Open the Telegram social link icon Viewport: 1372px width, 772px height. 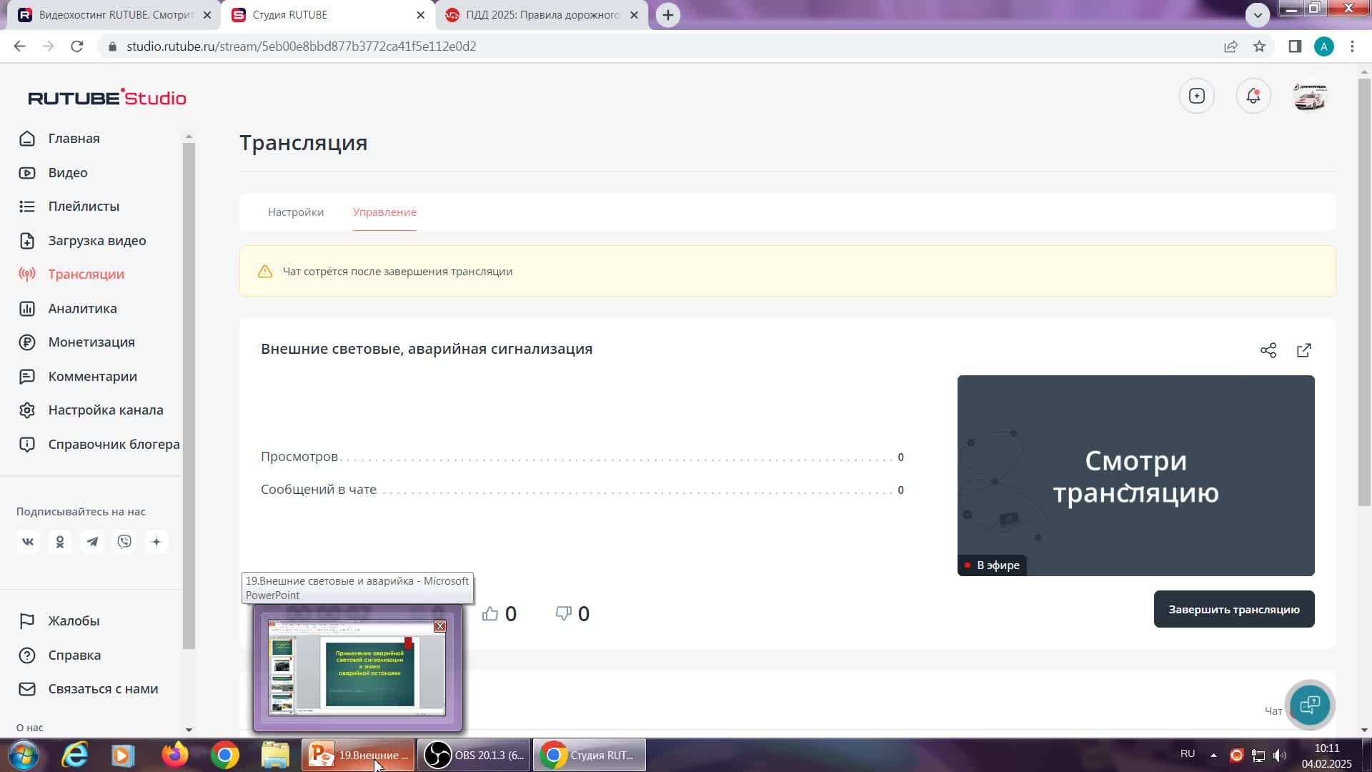tap(92, 542)
